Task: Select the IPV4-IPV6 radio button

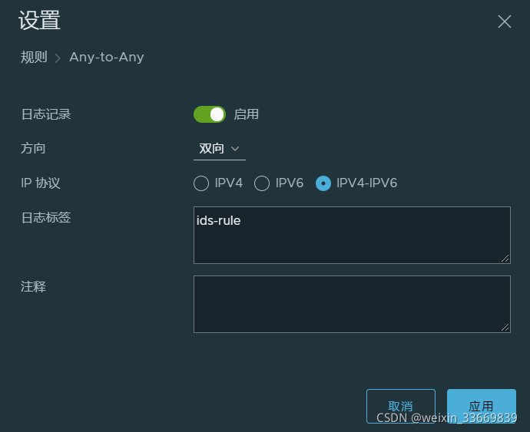Action: pos(323,183)
